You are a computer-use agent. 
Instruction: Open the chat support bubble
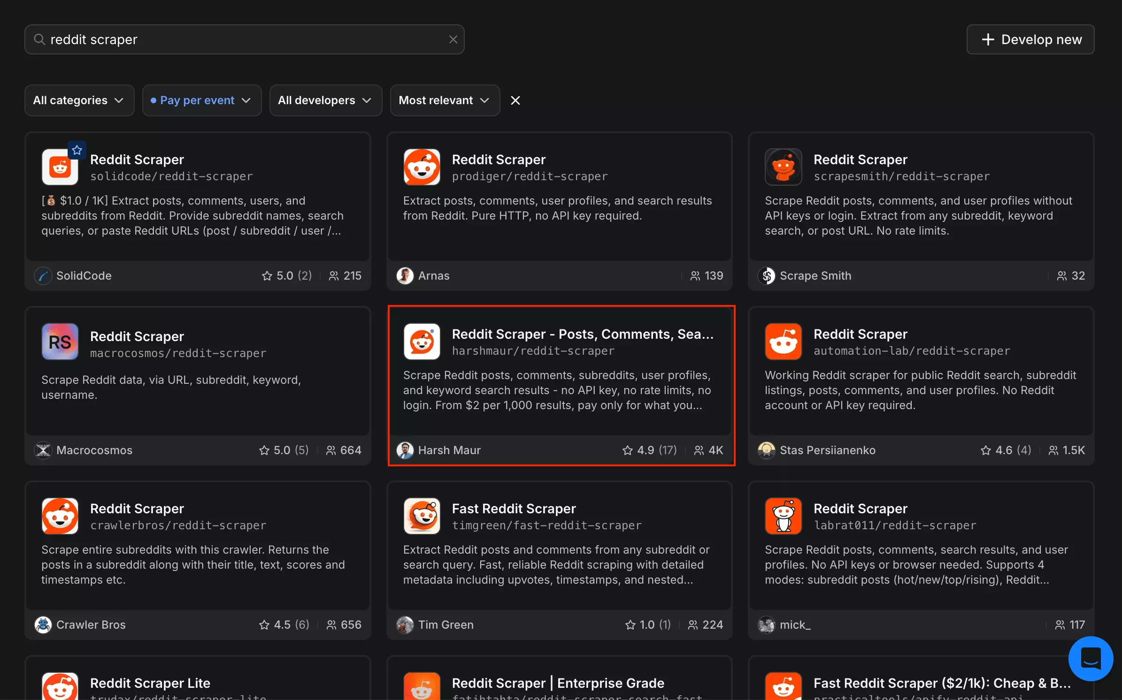click(1091, 659)
